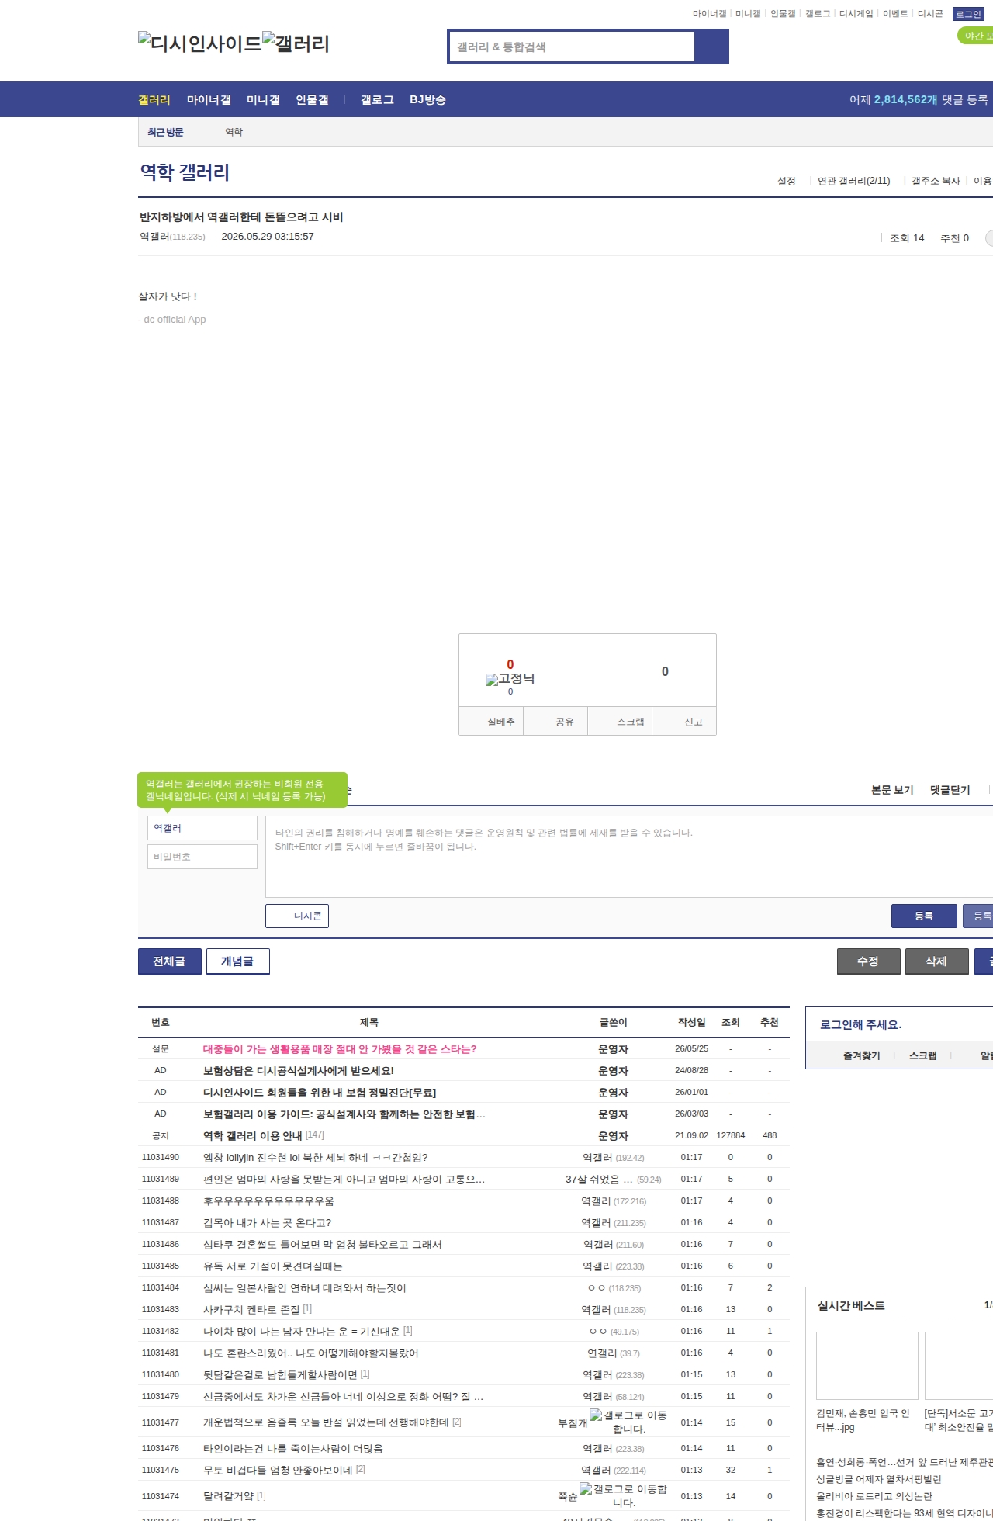This screenshot has width=993, height=1521.
Task: Click the nickname field containing 역갤러
Action: (202, 828)
